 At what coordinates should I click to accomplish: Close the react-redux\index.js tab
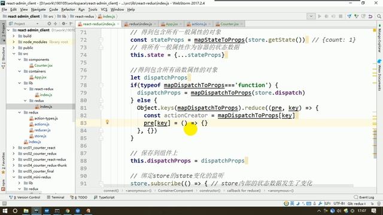click(118, 24)
